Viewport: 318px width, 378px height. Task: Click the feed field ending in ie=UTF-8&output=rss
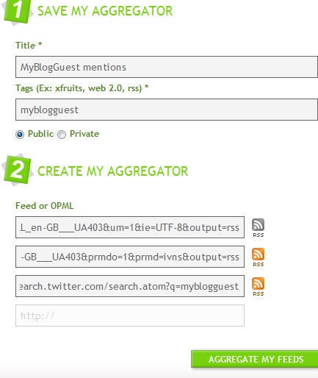(x=130, y=227)
